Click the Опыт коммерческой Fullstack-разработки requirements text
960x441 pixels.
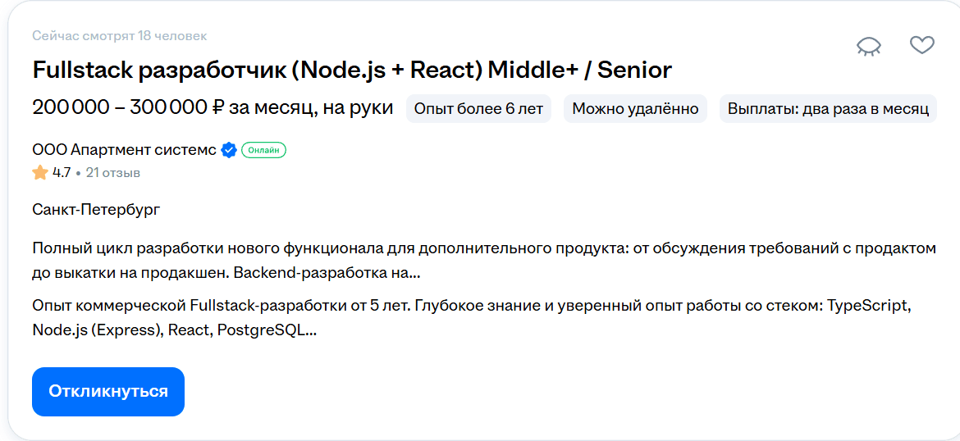click(472, 318)
